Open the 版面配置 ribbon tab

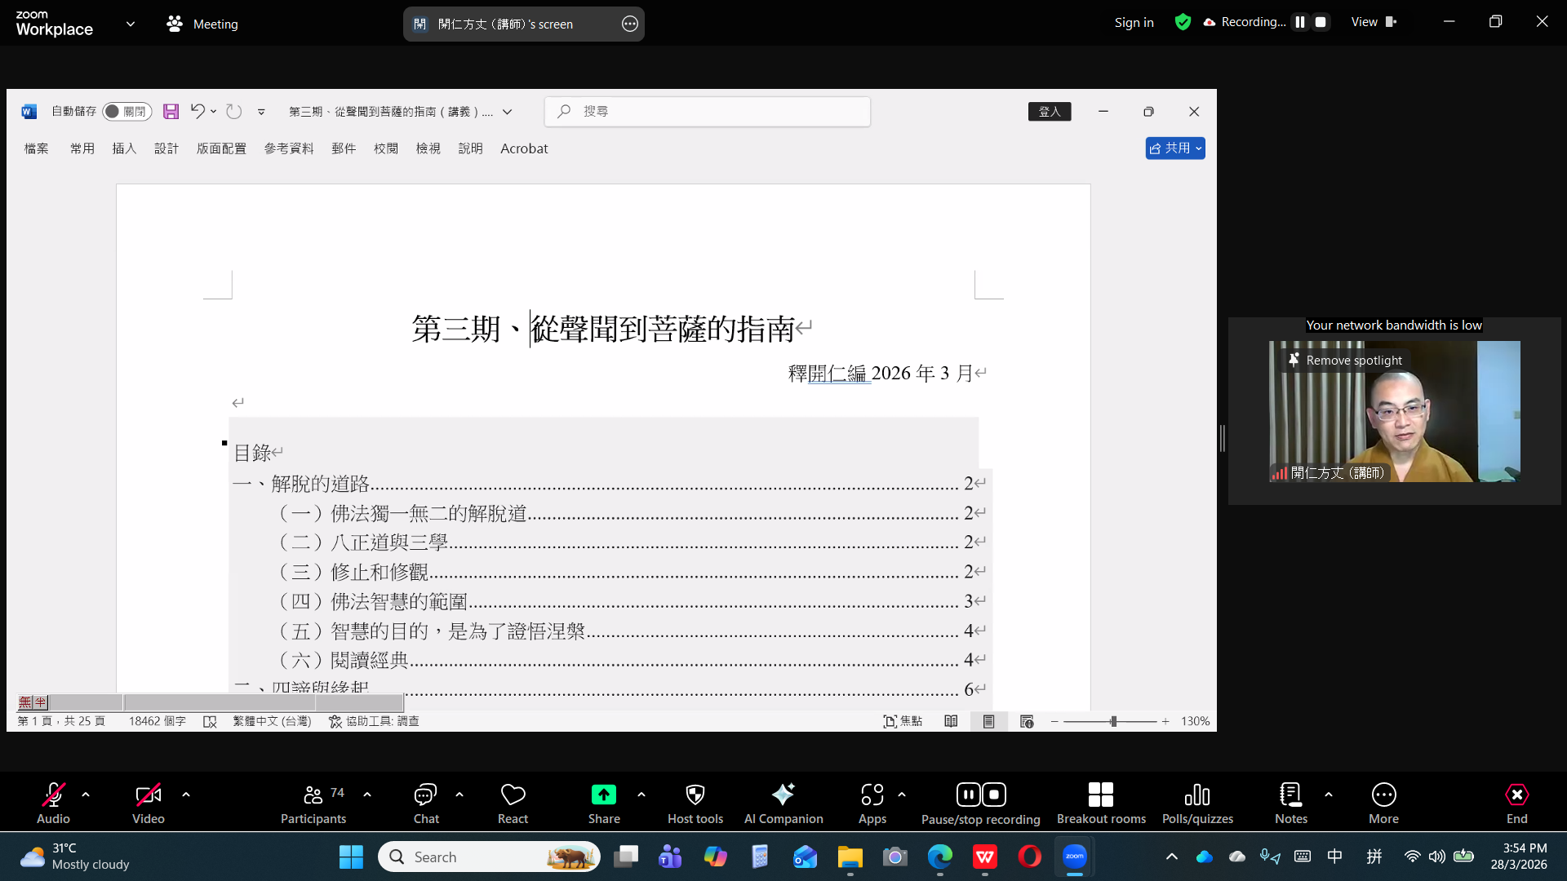[x=221, y=148]
